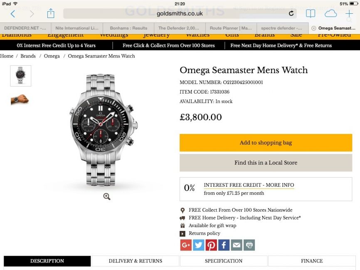
Task: Add a new tab with plus icon
Action: click(349, 14)
